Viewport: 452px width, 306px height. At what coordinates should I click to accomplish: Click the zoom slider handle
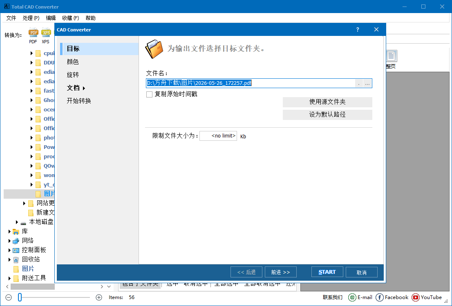coord(20,297)
